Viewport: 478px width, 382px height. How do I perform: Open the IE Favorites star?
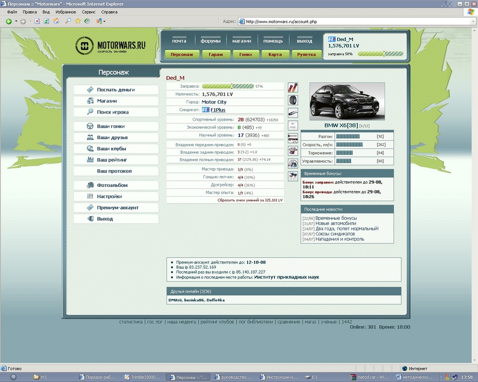(78, 21)
